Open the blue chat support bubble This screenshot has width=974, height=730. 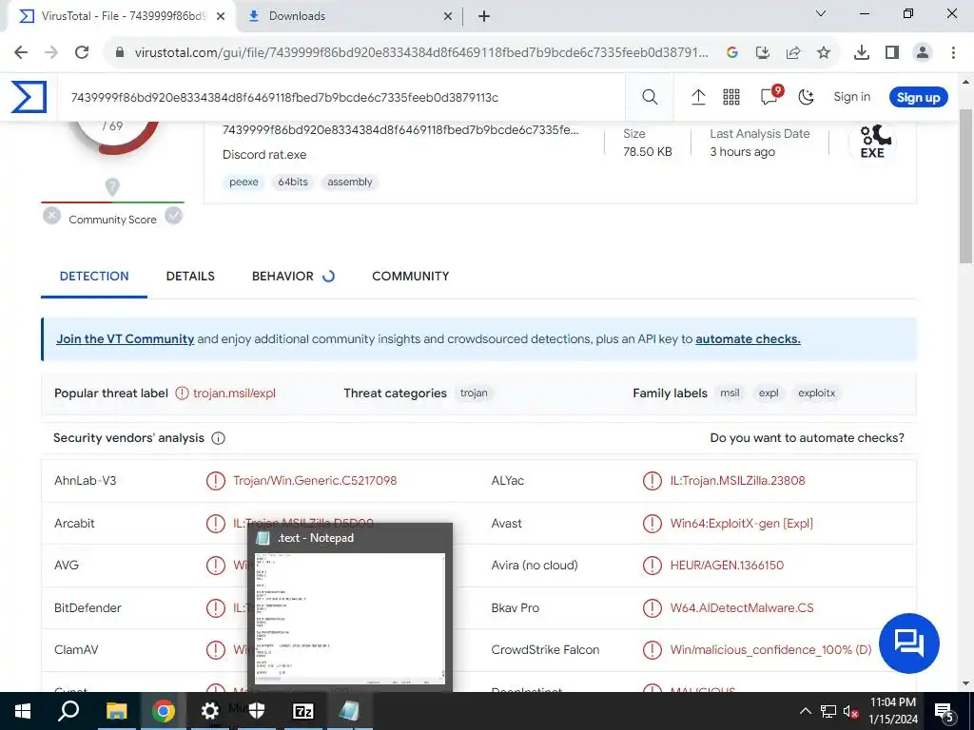[x=908, y=644]
